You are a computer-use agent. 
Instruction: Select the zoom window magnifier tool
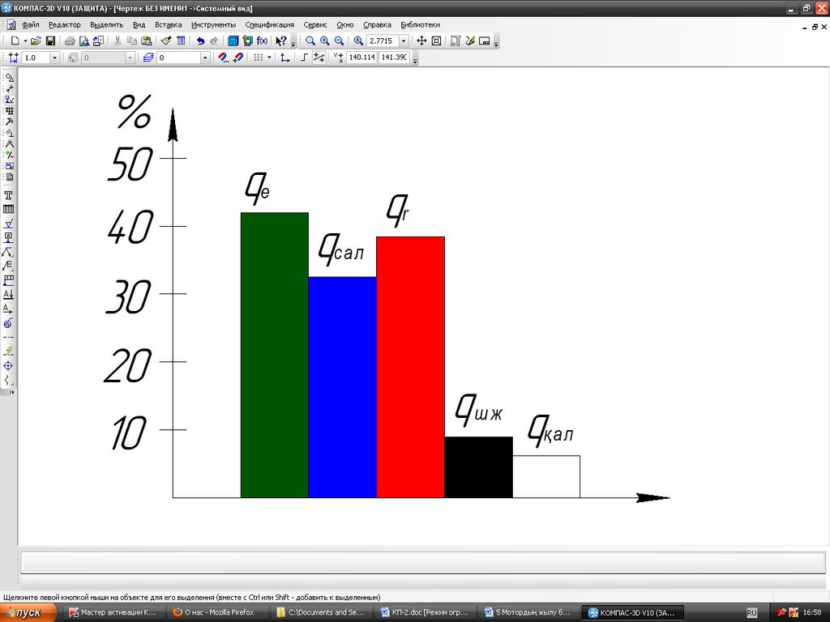pyautogui.click(x=310, y=40)
